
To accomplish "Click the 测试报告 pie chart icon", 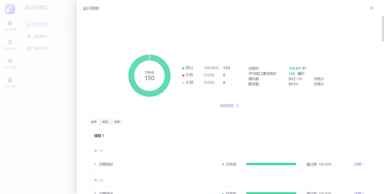I will [29, 48].
